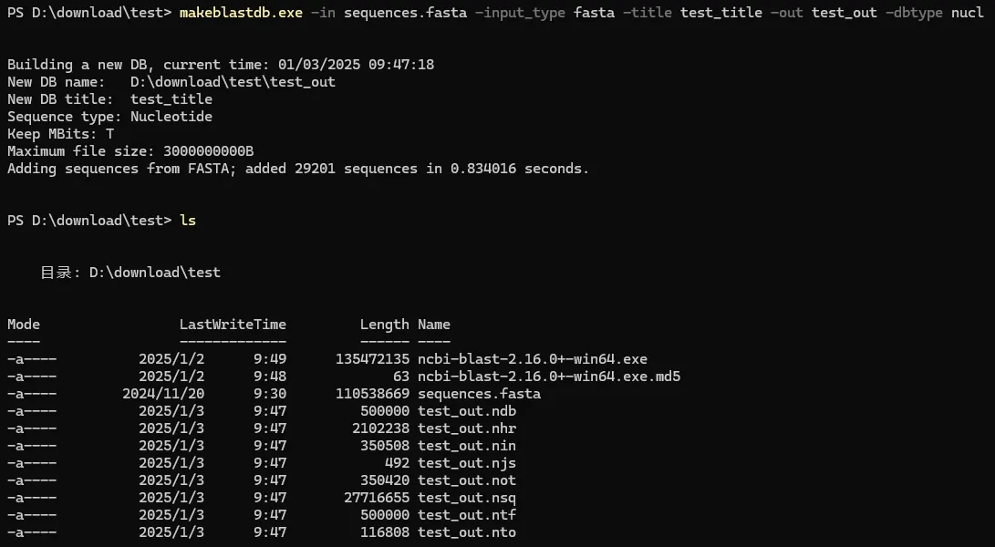The image size is (995, 547).
Task: Click the Maximum file size output line
Action: [x=130, y=151]
